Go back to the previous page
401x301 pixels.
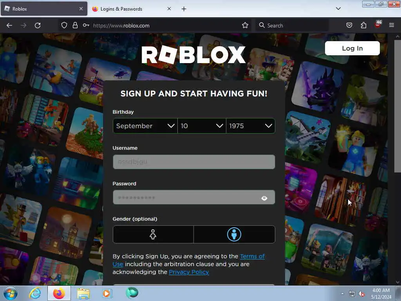9,25
